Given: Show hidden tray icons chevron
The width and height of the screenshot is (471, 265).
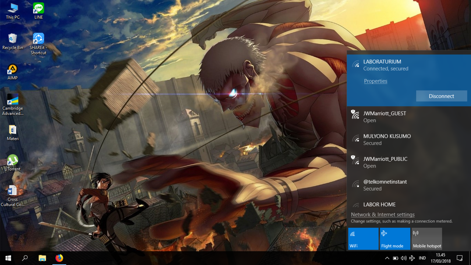Looking at the screenshot, I should coord(387,258).
